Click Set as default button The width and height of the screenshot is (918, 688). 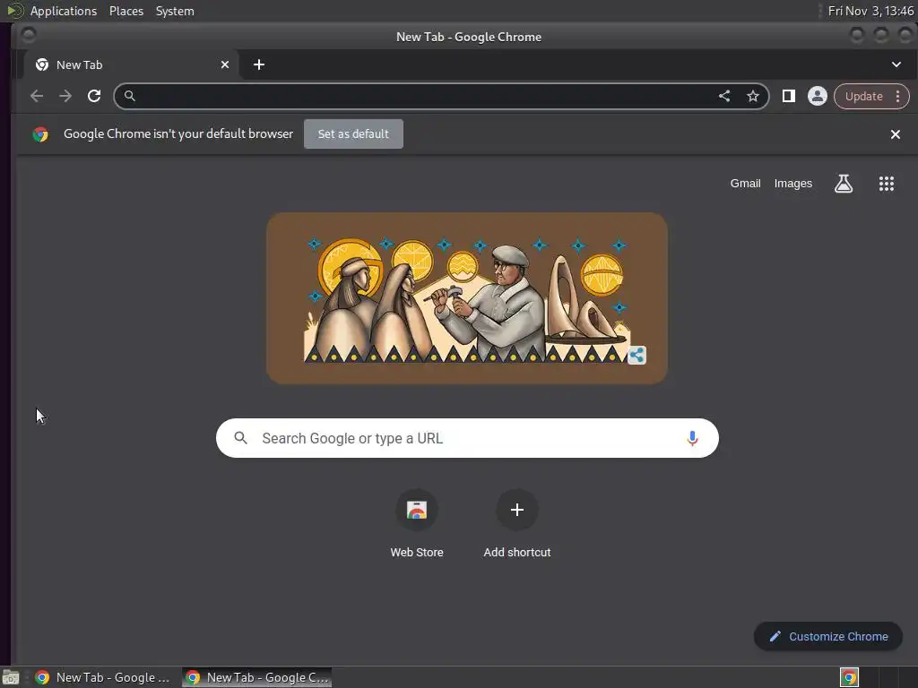[353, 134]
